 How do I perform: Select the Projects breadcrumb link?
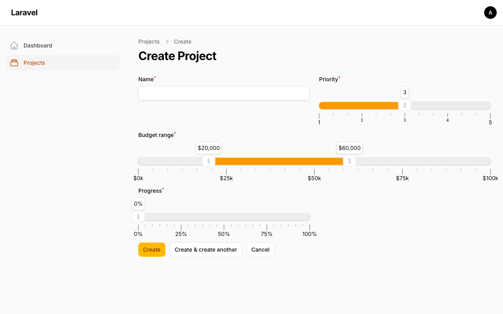149,42
